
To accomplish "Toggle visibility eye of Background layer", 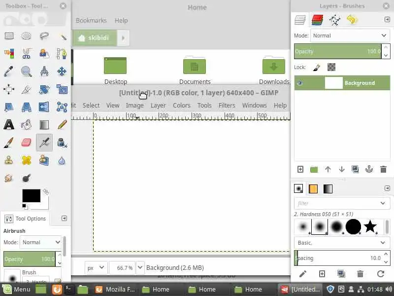I will point(300,83).
